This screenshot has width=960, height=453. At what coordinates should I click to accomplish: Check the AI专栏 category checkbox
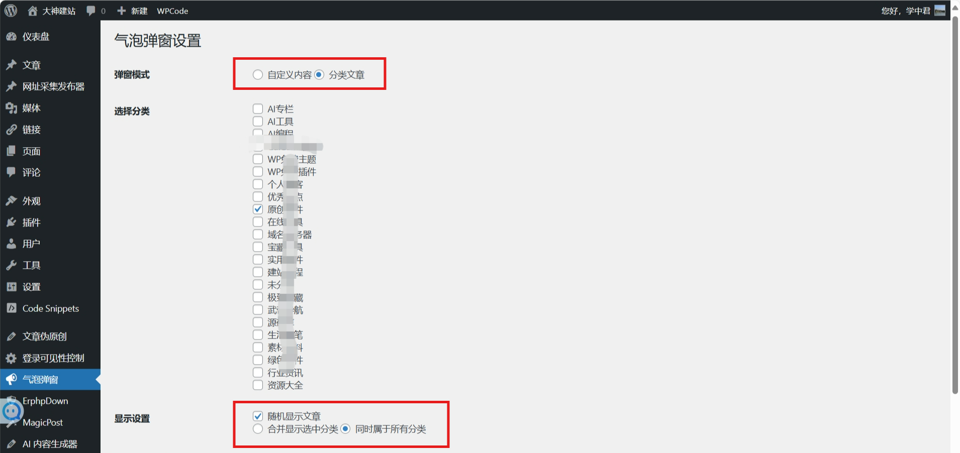click(x=258, y=108)
